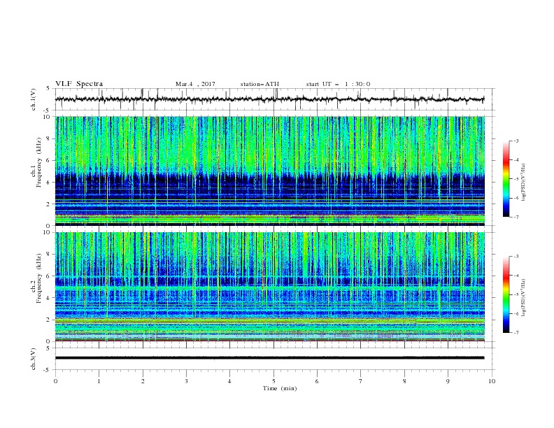Click inside the ch.2 spectrogram panel
The height and width of the screenshot is (428, 554).
[270, 287]
